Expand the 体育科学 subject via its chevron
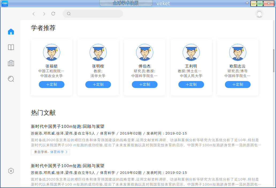 point(66,152)
